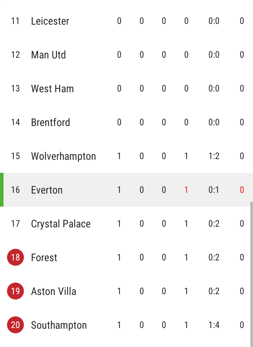Click the red 20 relegation badge
253x347 pixels.
[x=15, y=325]
